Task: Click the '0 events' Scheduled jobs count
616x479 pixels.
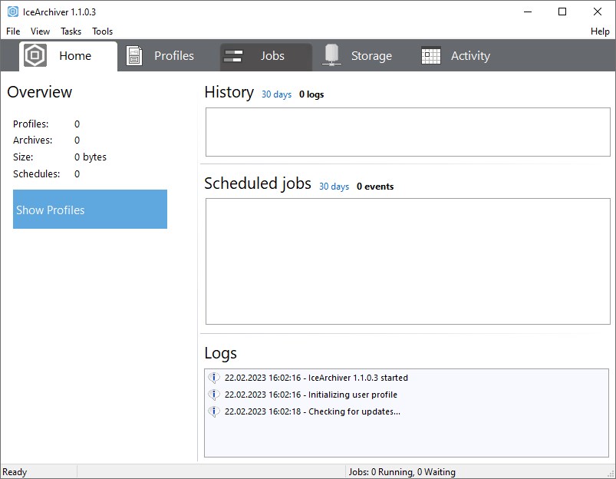Action: (x=375, y=187)
